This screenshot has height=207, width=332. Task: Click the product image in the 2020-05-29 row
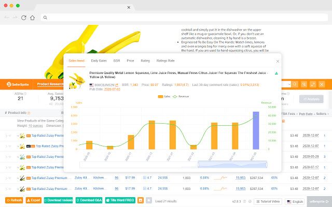pos(22,157)
